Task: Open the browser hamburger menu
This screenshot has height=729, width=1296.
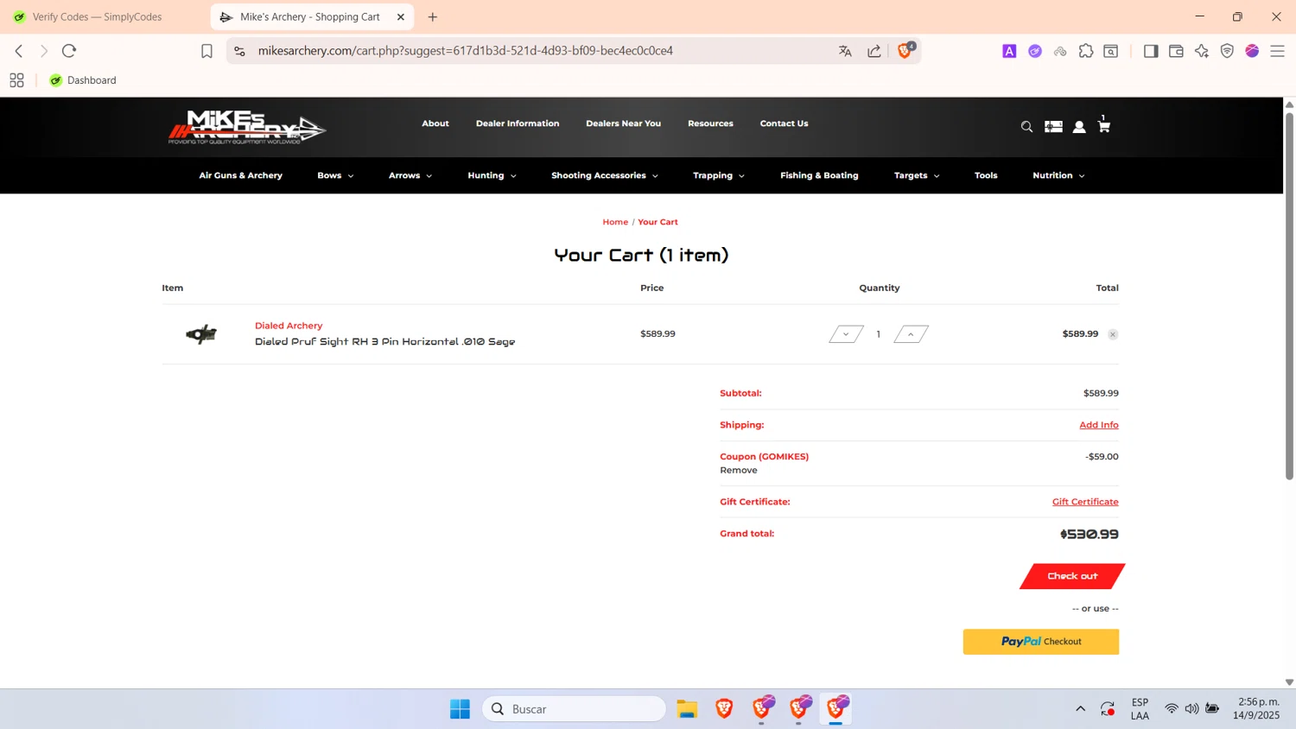Action: point(1278,51)
